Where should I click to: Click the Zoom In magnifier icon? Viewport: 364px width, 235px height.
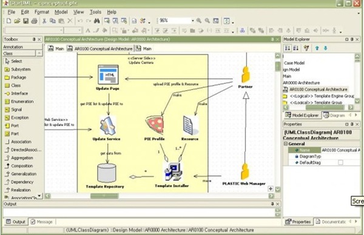[x=199, y=21]
